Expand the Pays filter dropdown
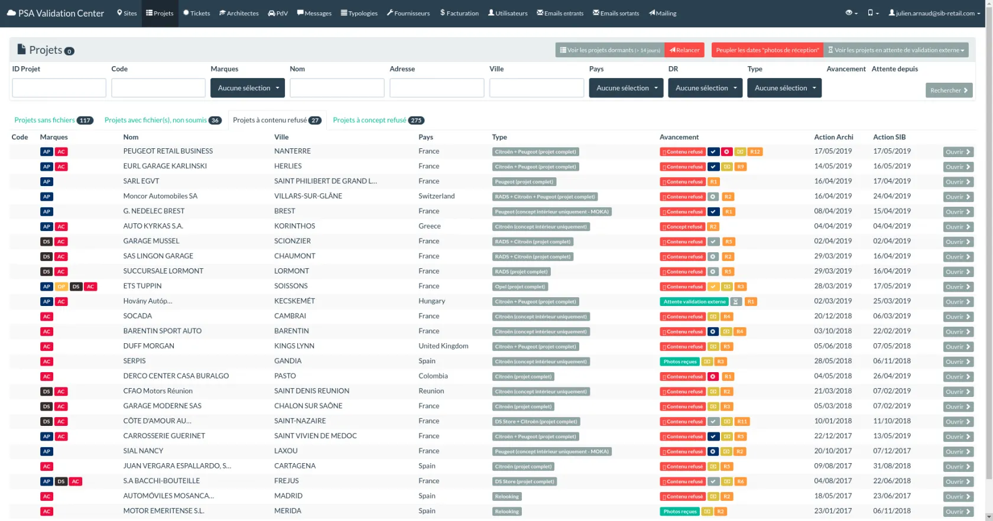 coord(626,88)
